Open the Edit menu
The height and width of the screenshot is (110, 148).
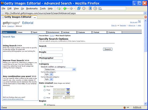coord(9,9)
